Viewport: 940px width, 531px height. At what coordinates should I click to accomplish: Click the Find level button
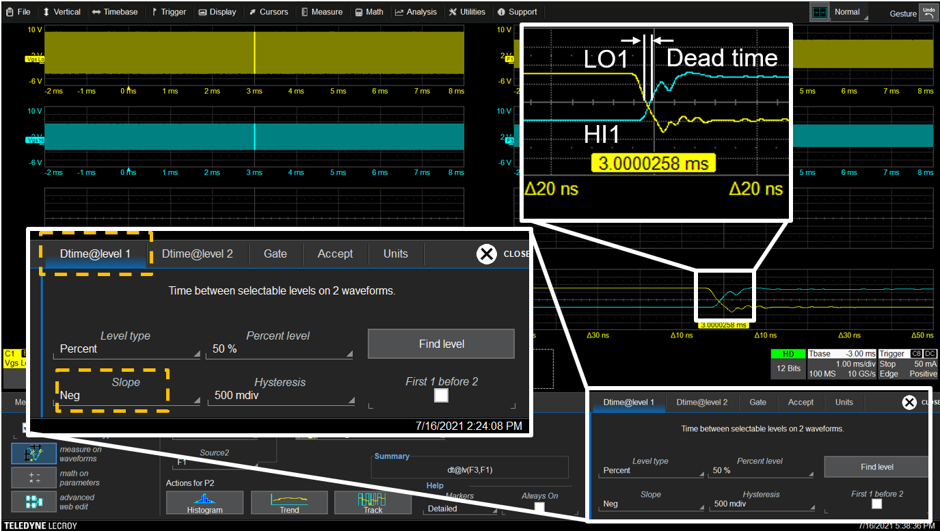pyautogui.click(x=441, y=343)
